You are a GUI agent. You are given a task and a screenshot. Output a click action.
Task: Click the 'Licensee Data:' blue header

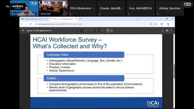click(84, 54)
